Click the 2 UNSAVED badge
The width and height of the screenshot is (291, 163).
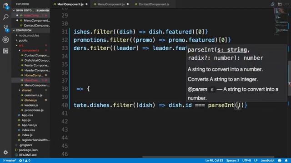[x=43, y=10]
